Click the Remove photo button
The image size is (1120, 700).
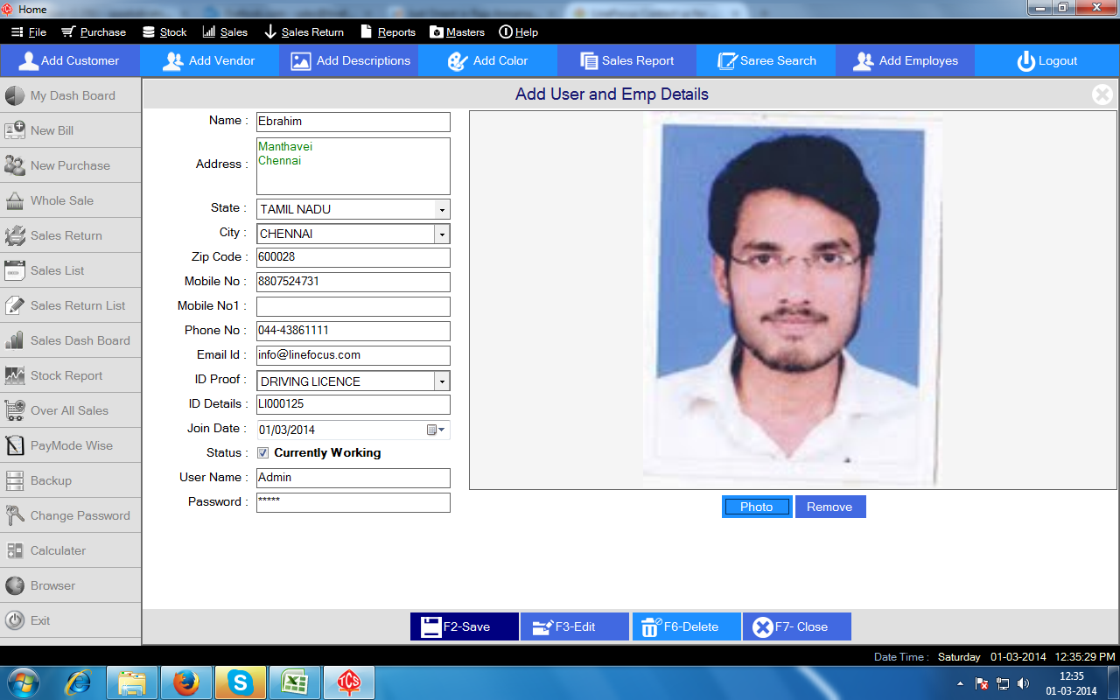tap(829, 507)
